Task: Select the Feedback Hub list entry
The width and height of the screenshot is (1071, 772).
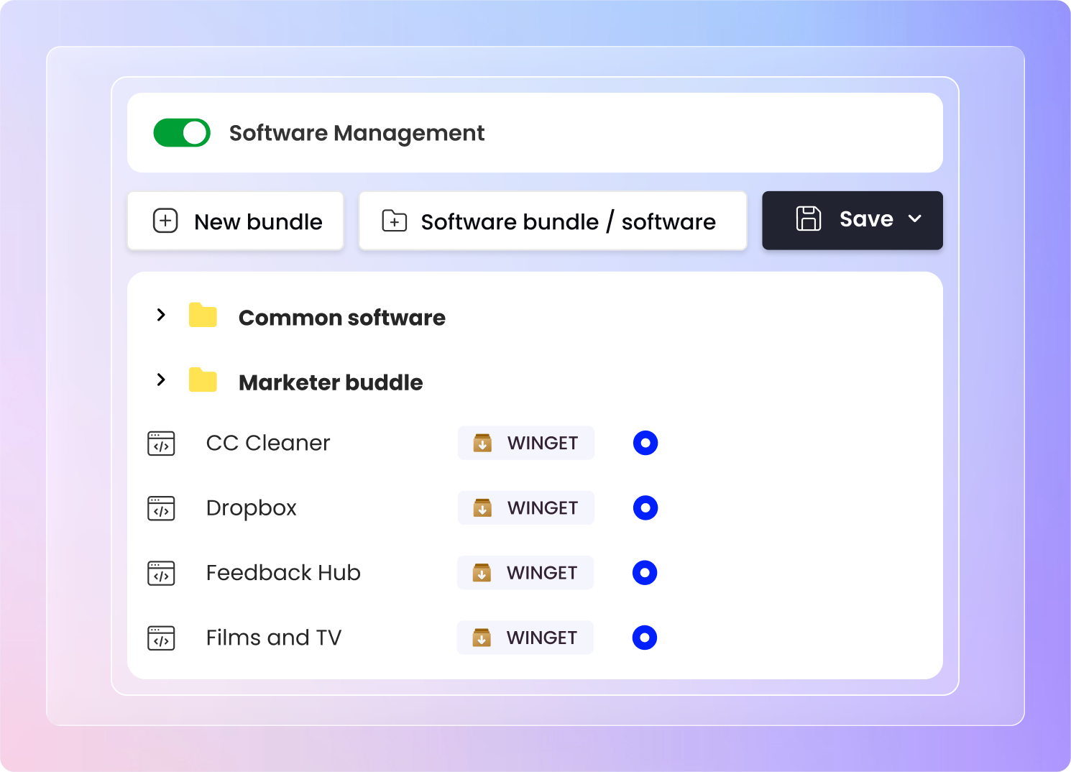Action: click(x=283, y=573)
